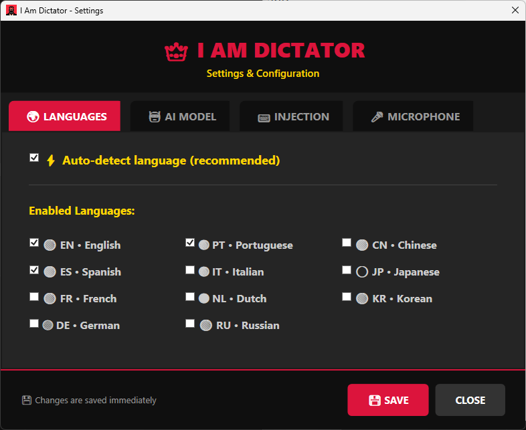Click the floppy disk icon beside saved notice
Image resolution: width=526 pixels, height=430 pixels.
pos(27,401)
